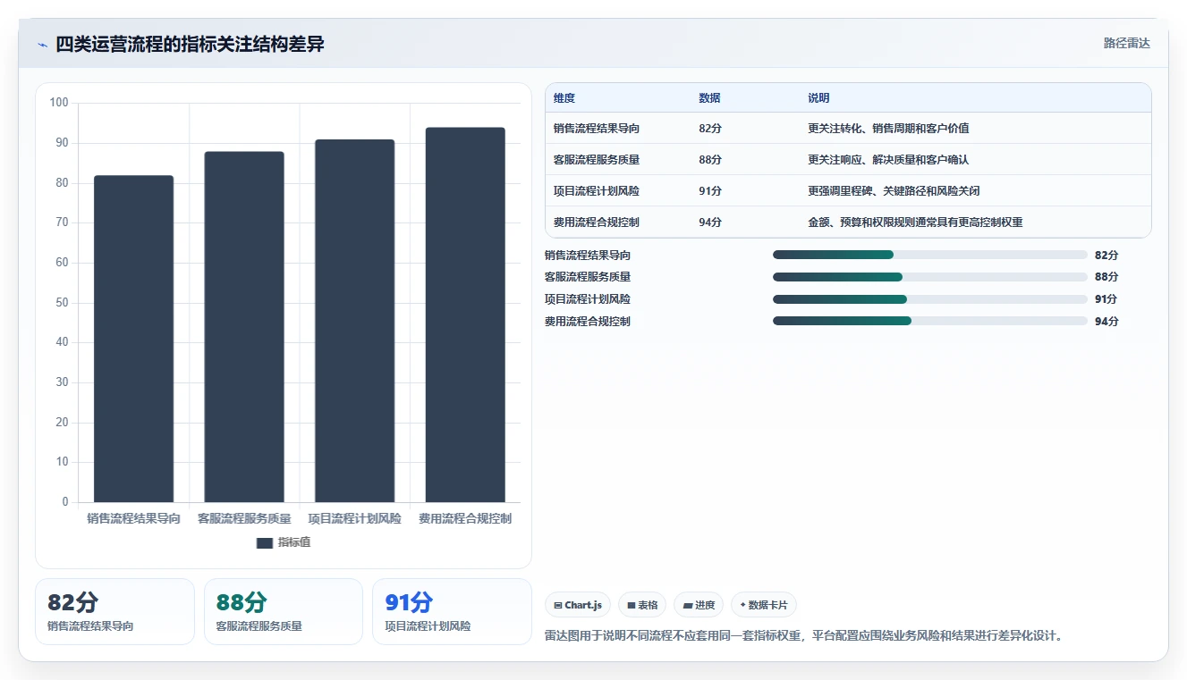The width and height of the screenshot is (1187, 680).
Task: Click the 客服流程服务质量 x-axis label
Action: click(x=244, y=518)
